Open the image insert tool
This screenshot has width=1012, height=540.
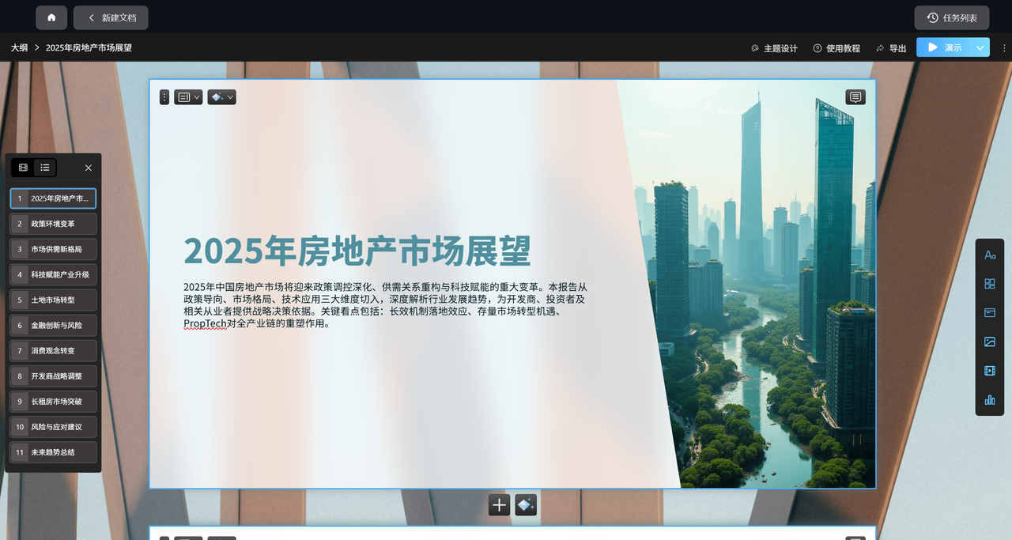(x=990, y=342)
